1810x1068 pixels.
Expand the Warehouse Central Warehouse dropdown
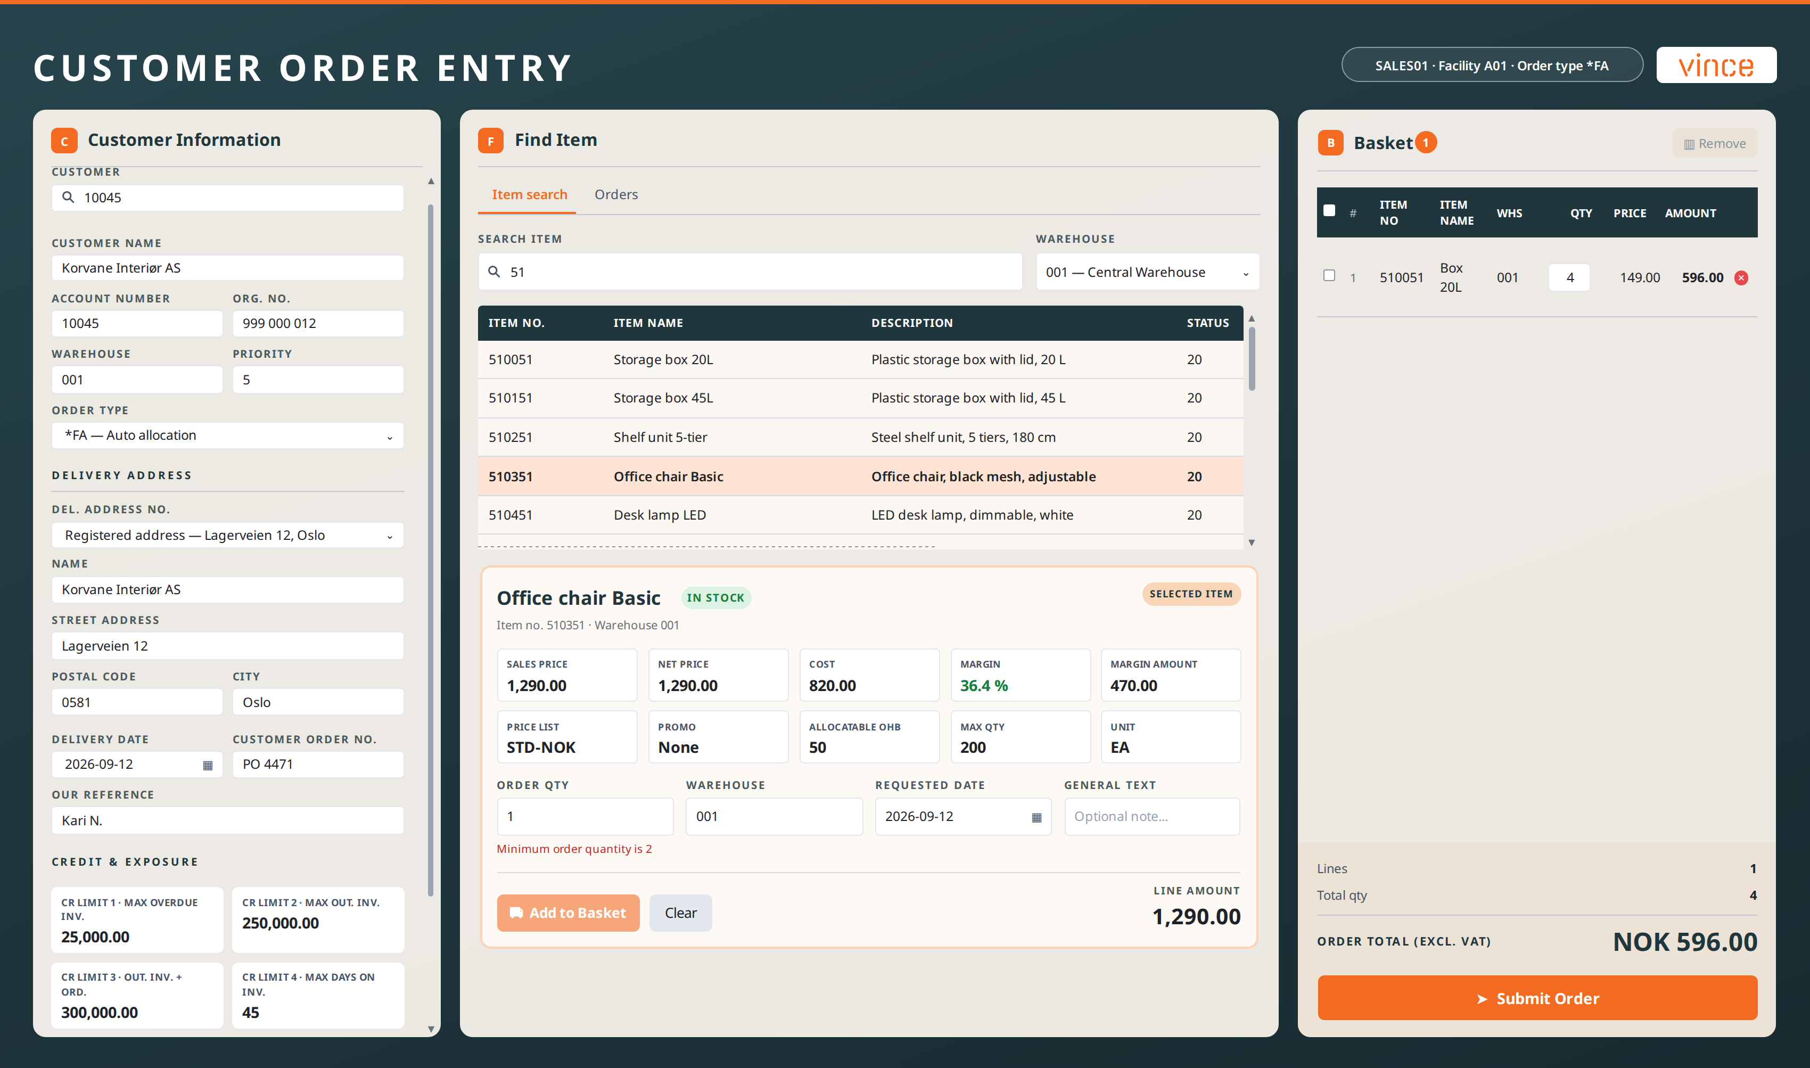pos(1147,272)
